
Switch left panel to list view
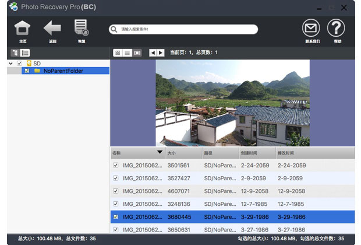25,53
